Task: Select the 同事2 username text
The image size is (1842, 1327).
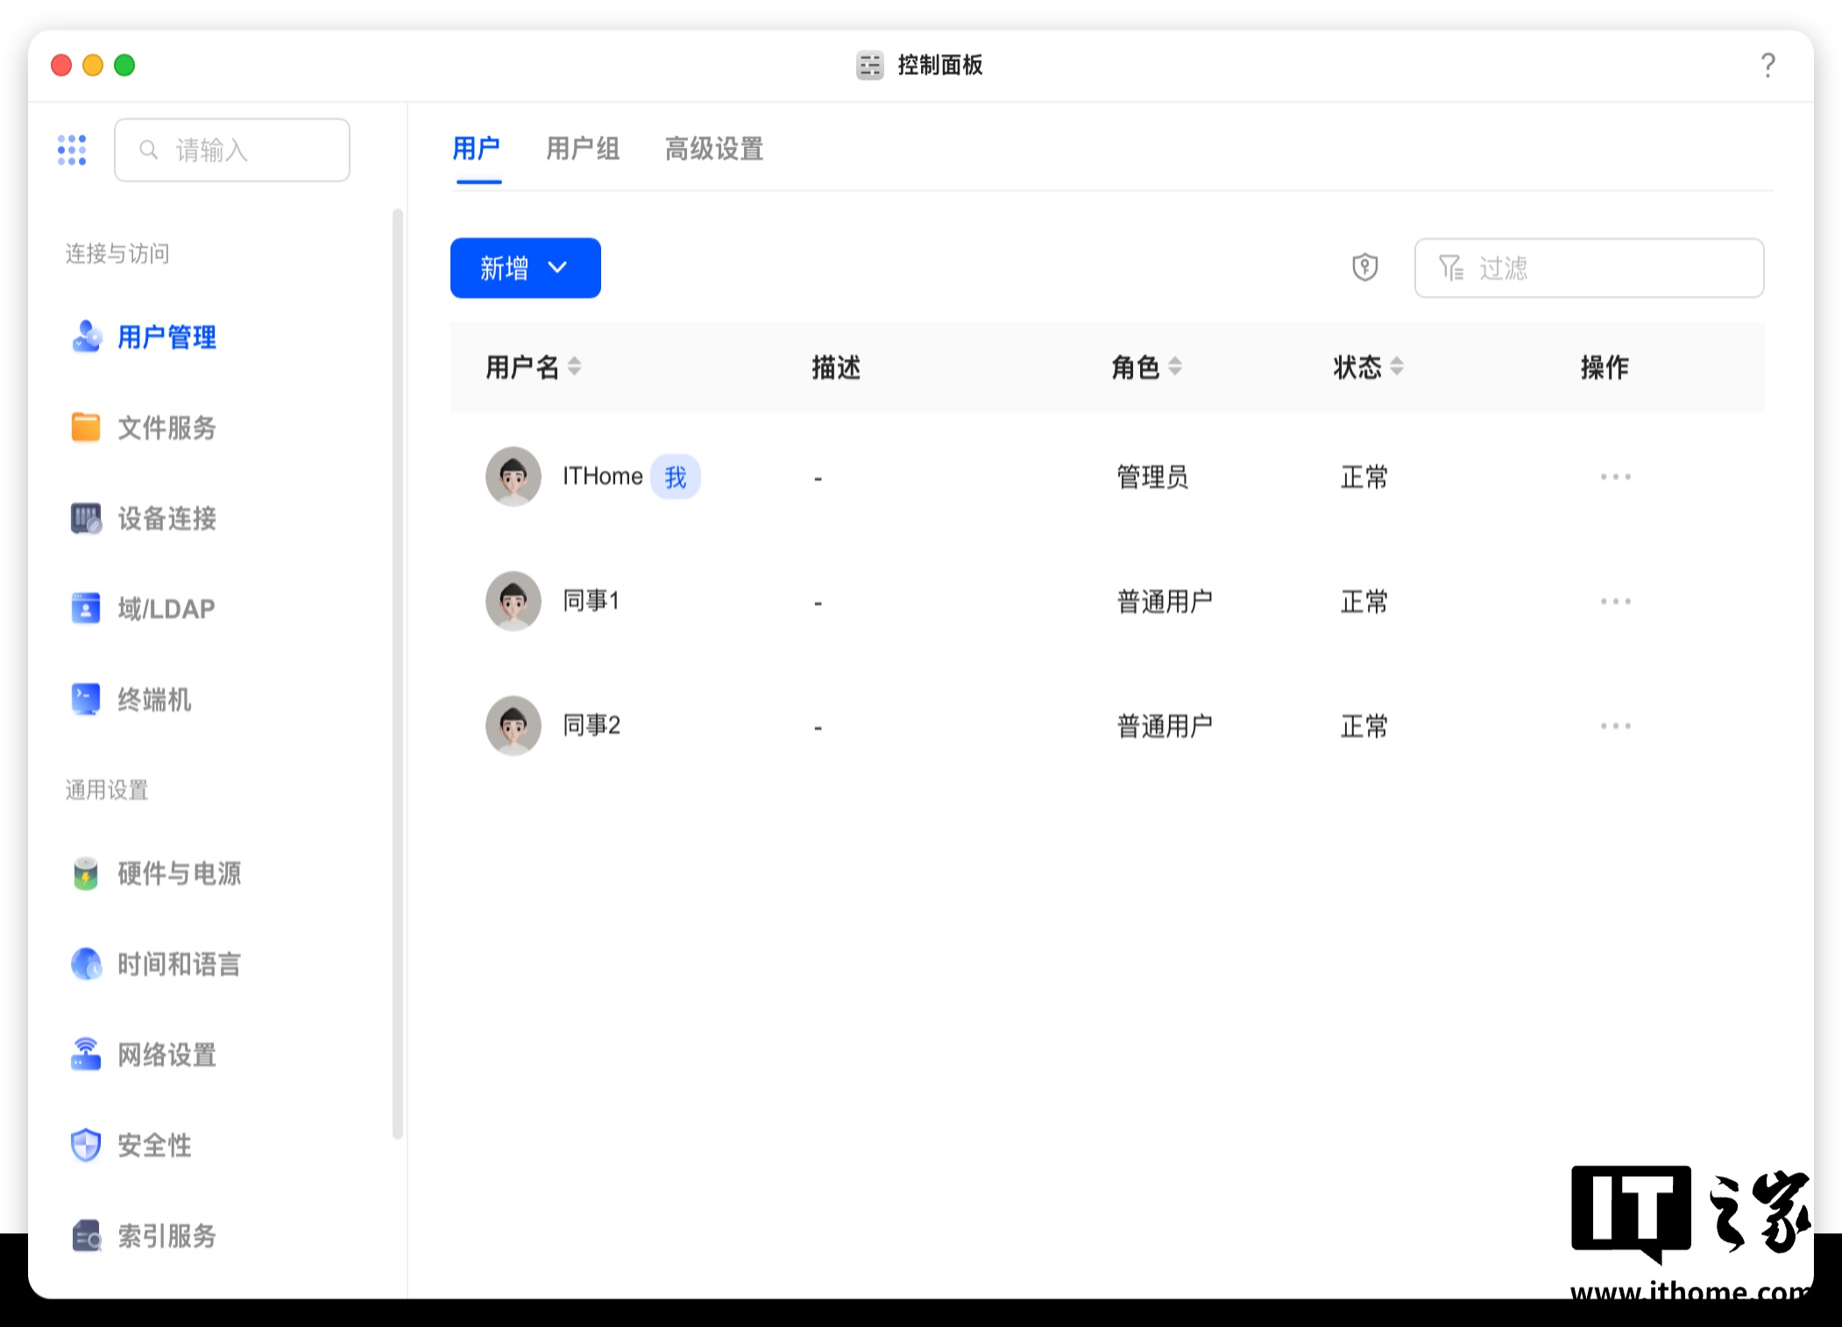Action: (x=592, y=725)
